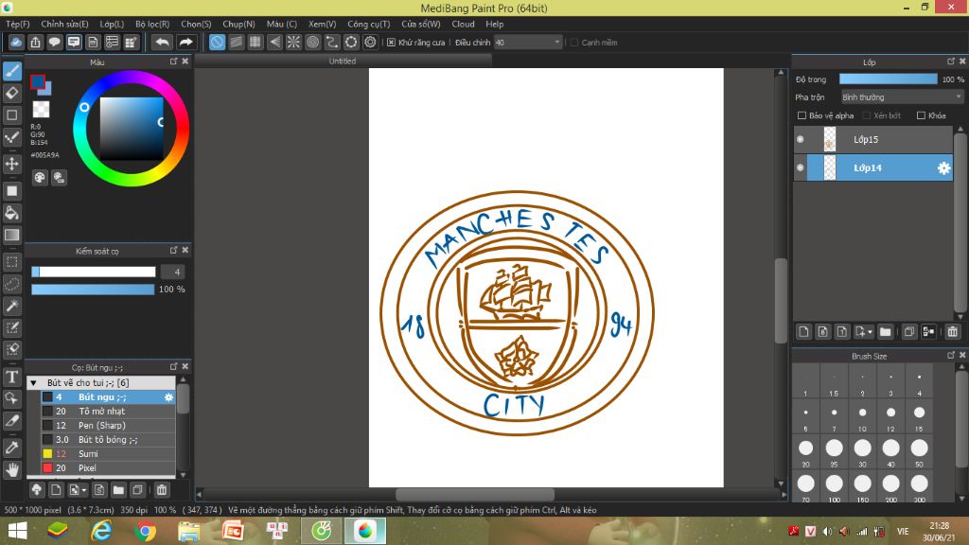Select the Bucket fill tool
Image resolution: width=969 pixels, height=545 pixels.
[11, 213]
